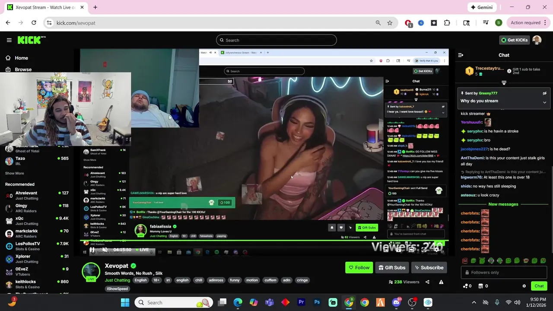Open Microsoft Edge from the taskbar

(x=238, y=302)
